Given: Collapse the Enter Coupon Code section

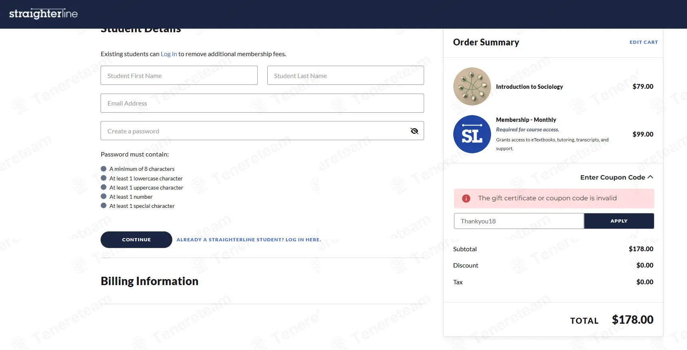Looking at the screenshot, I should (x=616, y=177).
